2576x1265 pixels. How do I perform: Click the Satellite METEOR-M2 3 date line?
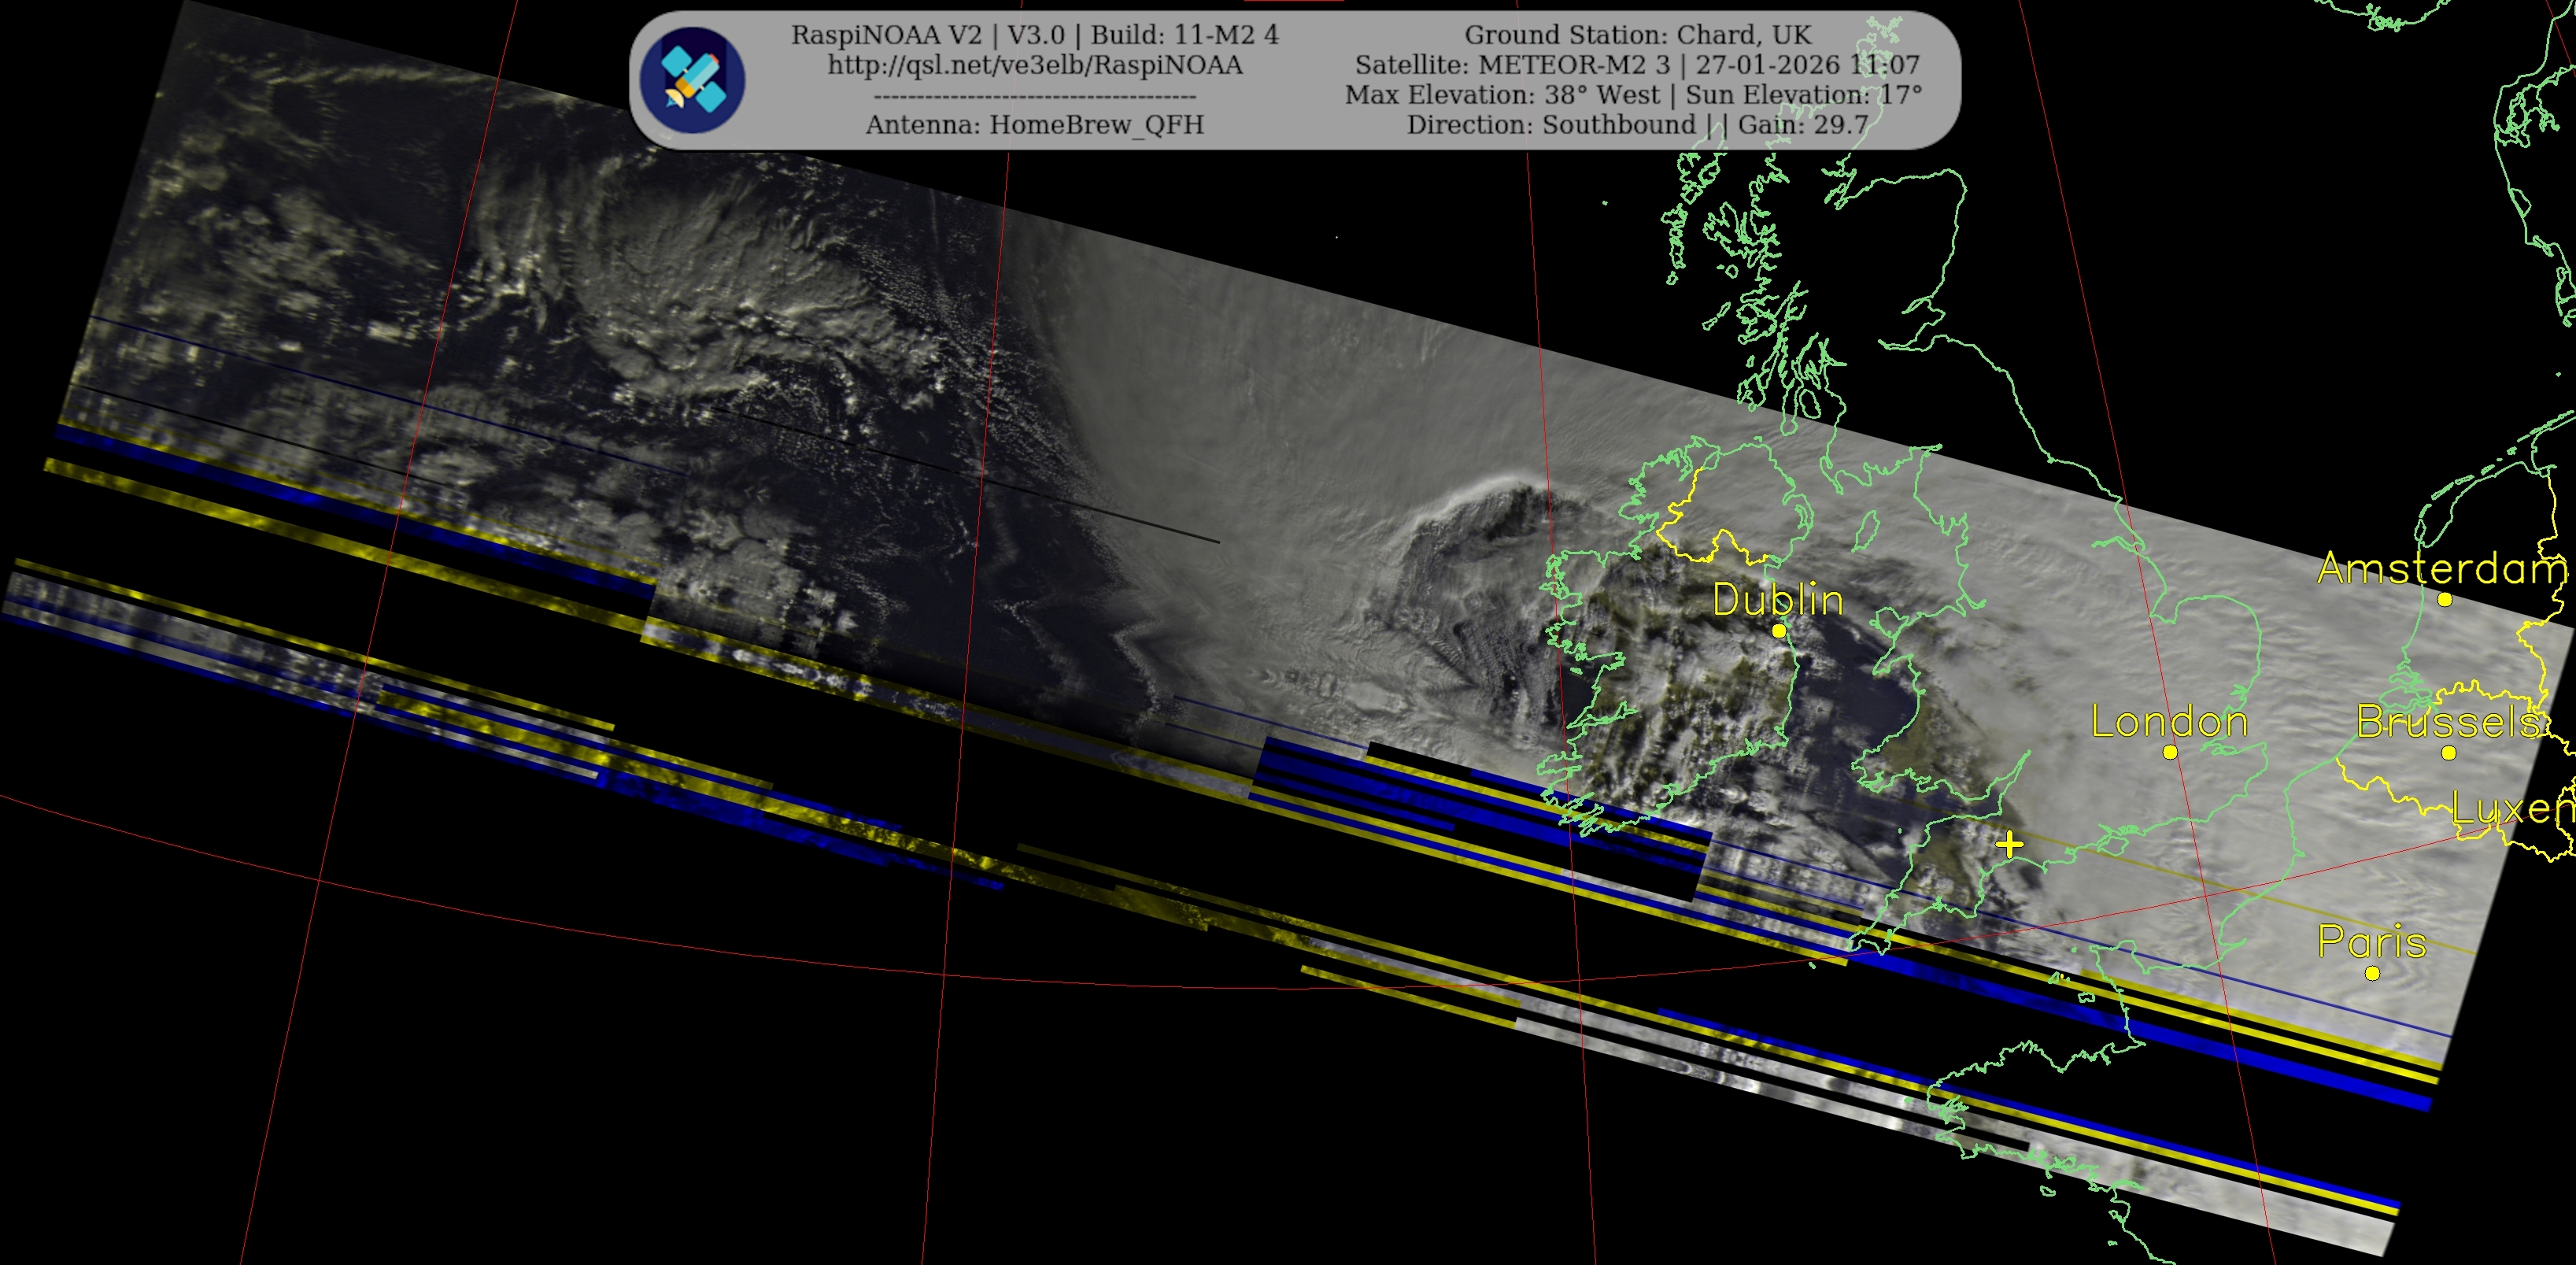[1636, 65]
